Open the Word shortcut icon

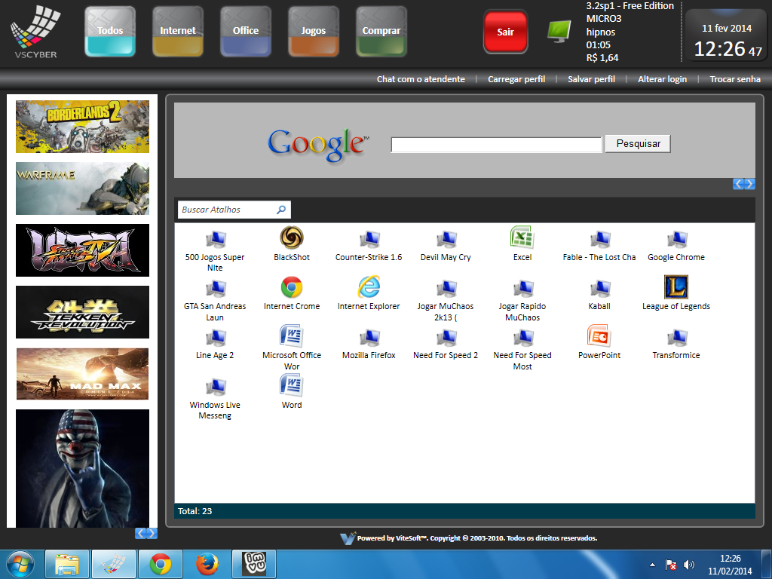tap(292, 392)
